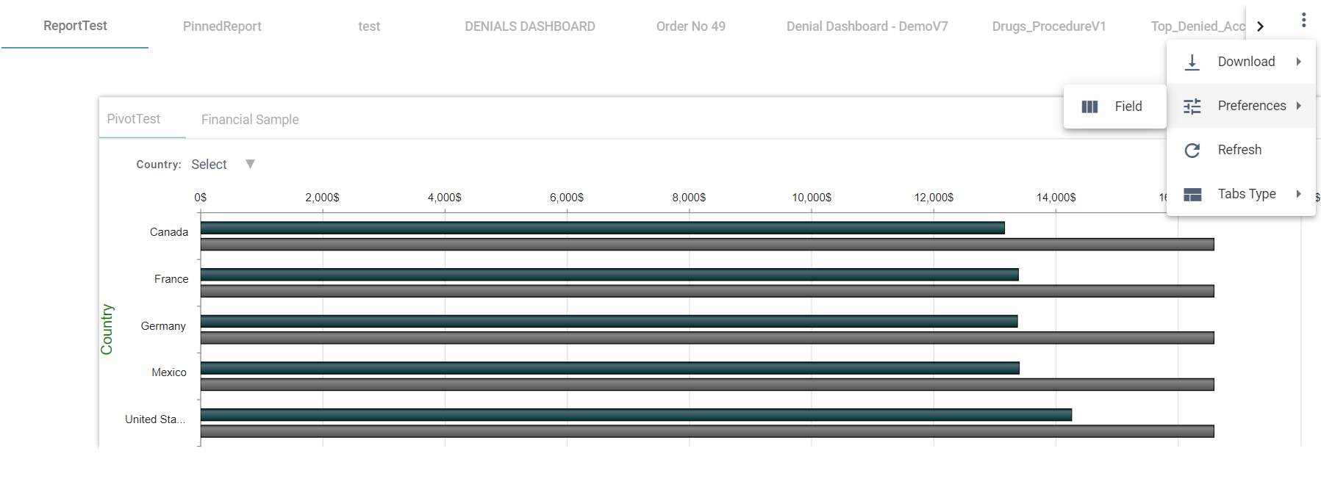
Task: Switch to the PinnedReport tab
Action: (x=222, y=26)
